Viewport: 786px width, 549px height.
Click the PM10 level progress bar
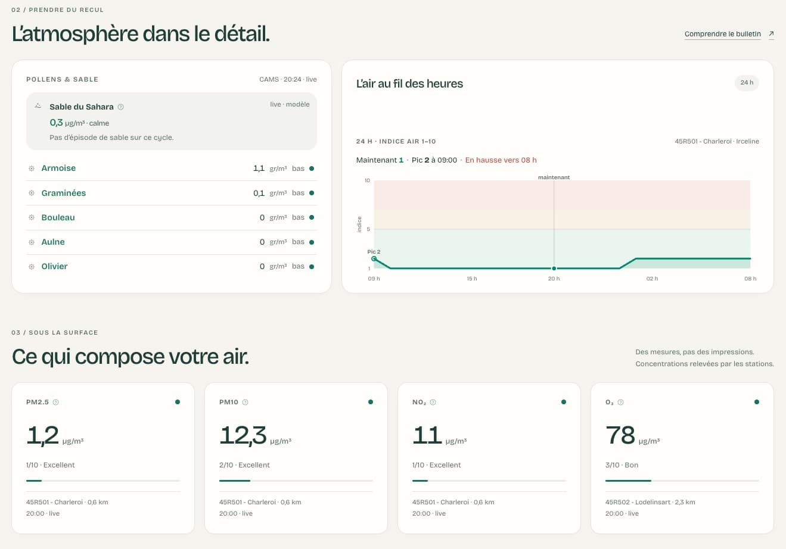[296, 481]
